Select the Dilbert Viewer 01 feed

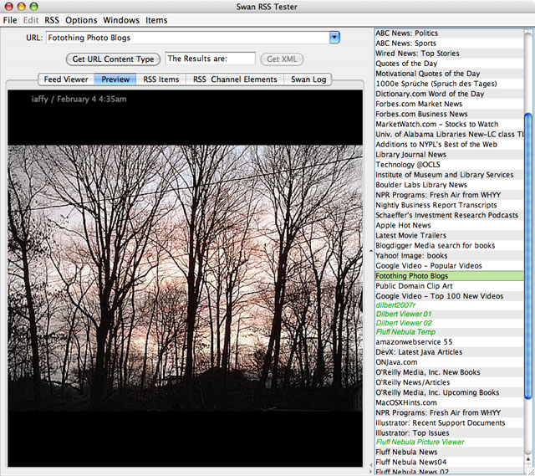404,313
